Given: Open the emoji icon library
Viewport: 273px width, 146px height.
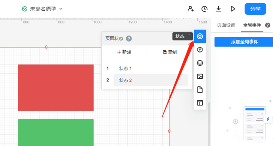Looking at the screenshot, I should (x=200, y=63).
